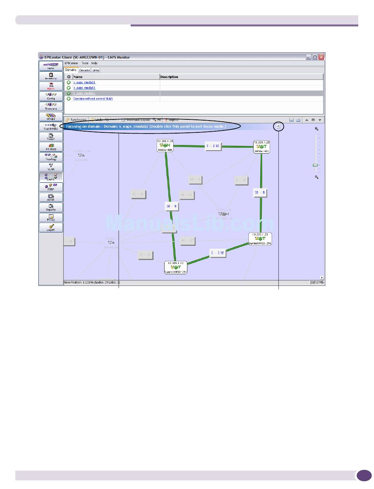374x489 pixels.
Task: Open the s_eaps_nmslab3 domain link
Action: pyautogui.click(x=84, y=88)
